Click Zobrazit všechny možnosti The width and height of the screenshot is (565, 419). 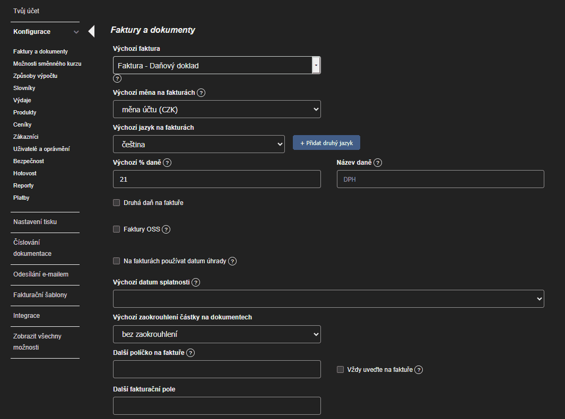coord(37,342)
